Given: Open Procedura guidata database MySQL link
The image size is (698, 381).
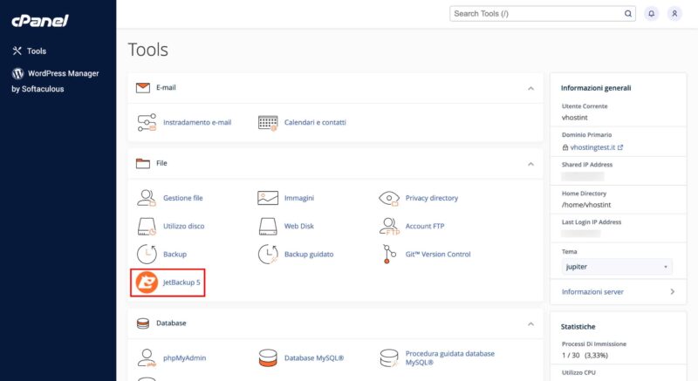Looking at the screenshot, I should point(450,357).
